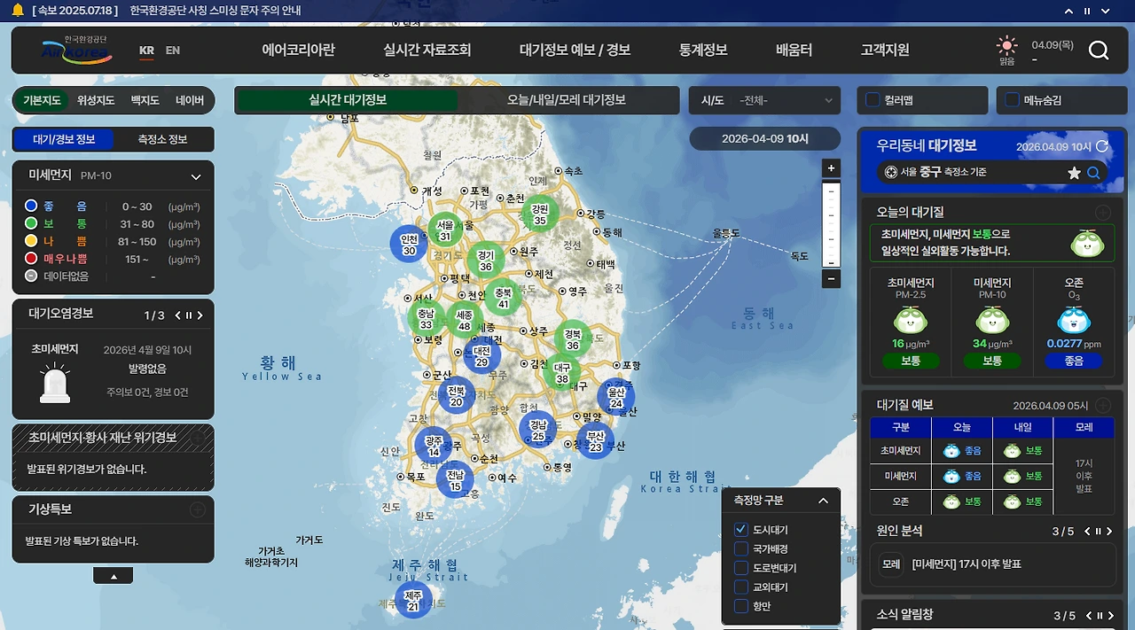This screenshot has width=1135, height=630.
Task: Collapse the 미세먼지 PM-10 legend panel
Action: pos(195,176)
